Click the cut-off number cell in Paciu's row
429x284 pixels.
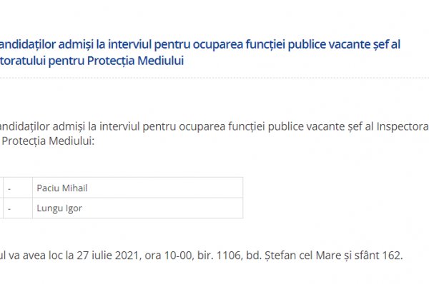[1, 188]
